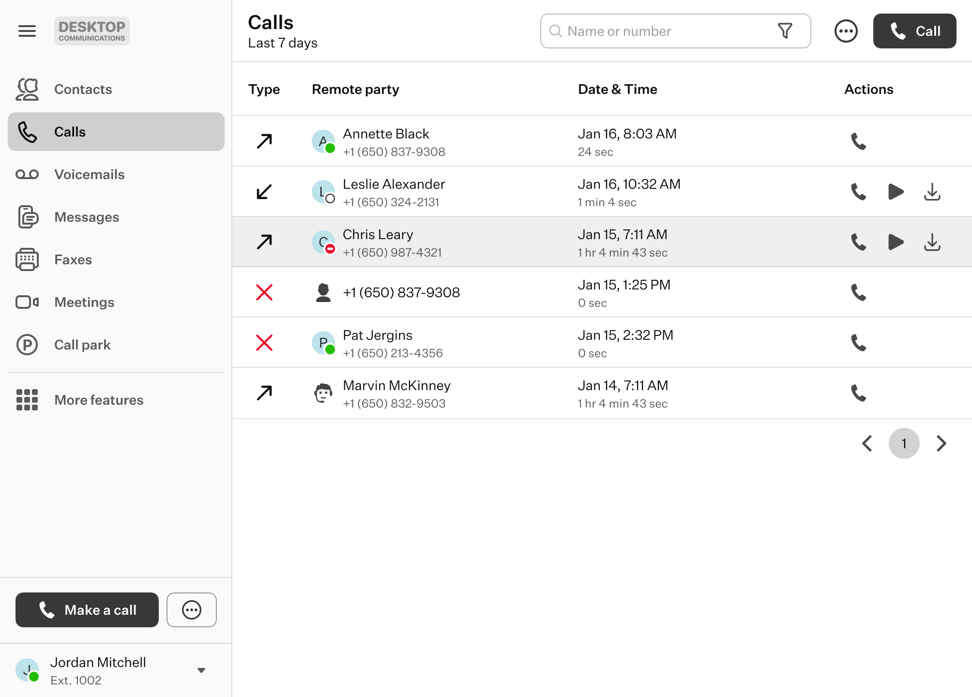
Task: Go to next page of calls
Action: 941,443
